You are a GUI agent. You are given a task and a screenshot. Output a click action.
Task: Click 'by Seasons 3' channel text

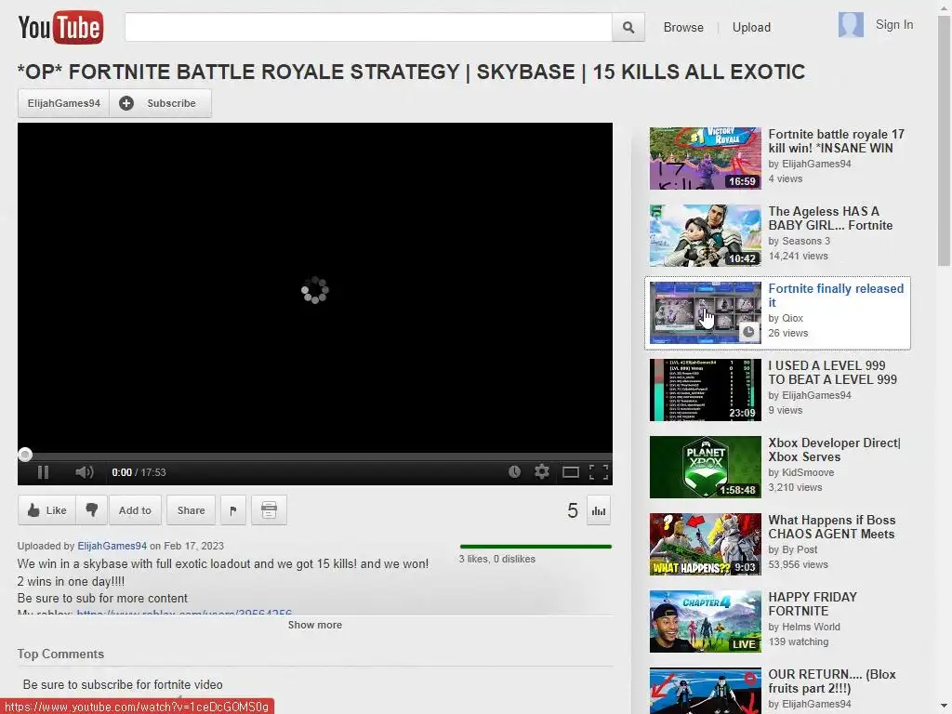point(799,241)
